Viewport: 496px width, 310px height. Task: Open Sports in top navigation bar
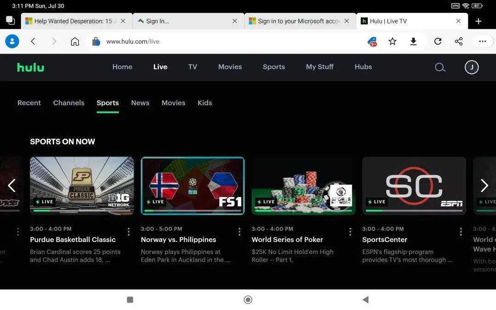(x=274, y=67)
